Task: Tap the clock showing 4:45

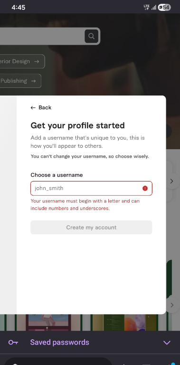Action: pyautogui.click(x=19, y=8)
